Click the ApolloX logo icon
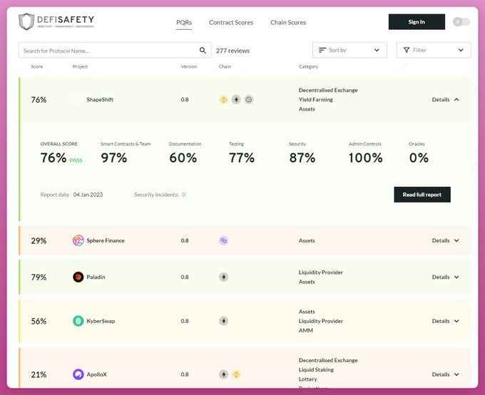Image resolution: width=485 pixels, height=395 pixels. click(78, 374)
